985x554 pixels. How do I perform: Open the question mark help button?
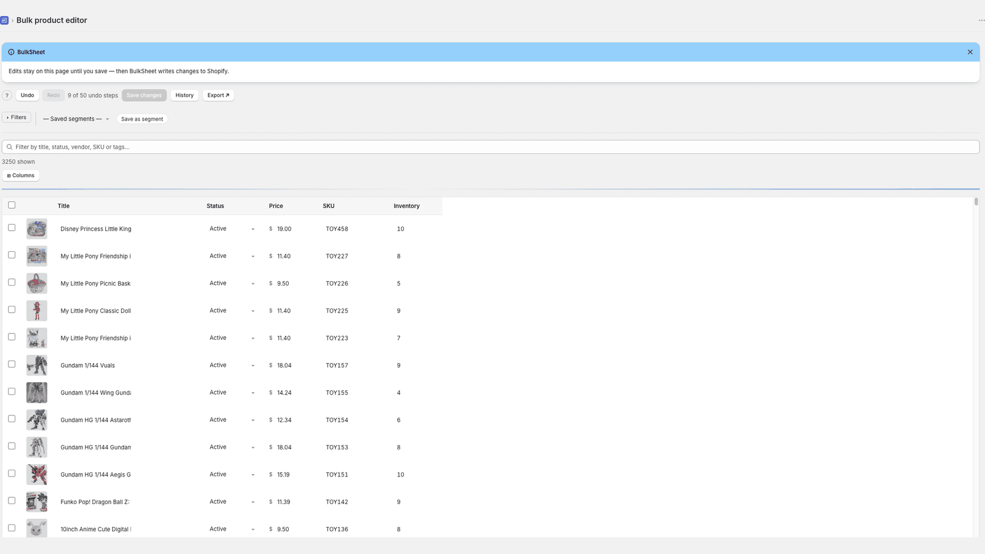[7, 95]
